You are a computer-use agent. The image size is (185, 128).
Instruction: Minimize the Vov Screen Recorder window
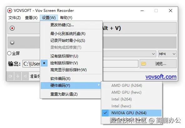click(142, 11)
